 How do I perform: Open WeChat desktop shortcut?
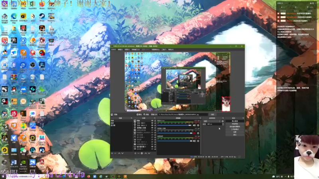click(23, 151)
